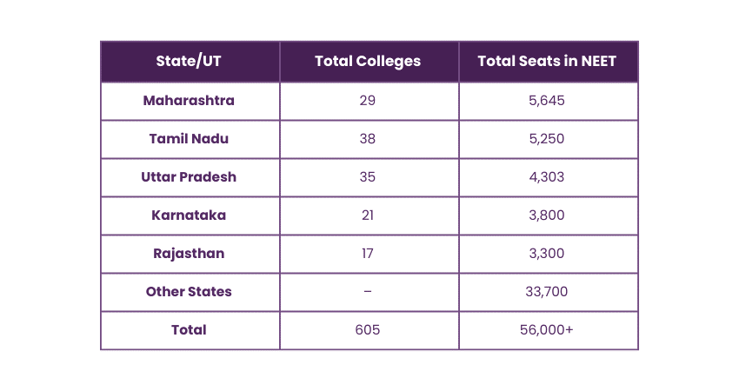Image resolution: width=739 pixels, height=391 pixels.
Task: Click the 605 total colleges cell
Action: pos(368,330)
